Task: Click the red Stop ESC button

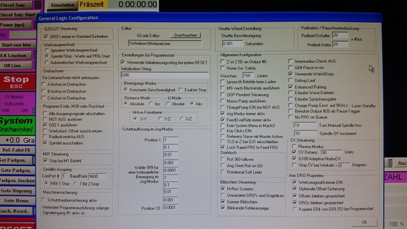Action: pos(17,81)
